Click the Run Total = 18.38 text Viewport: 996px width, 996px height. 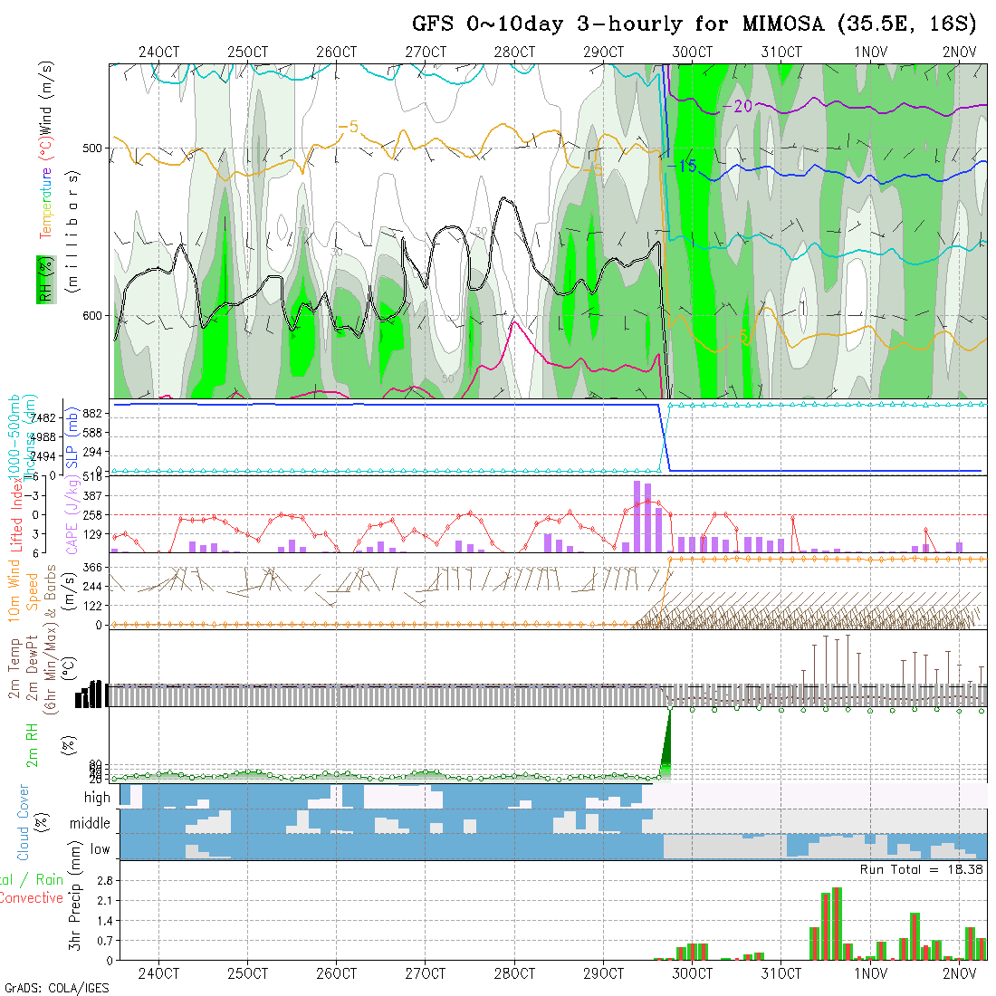pos(922,869)
